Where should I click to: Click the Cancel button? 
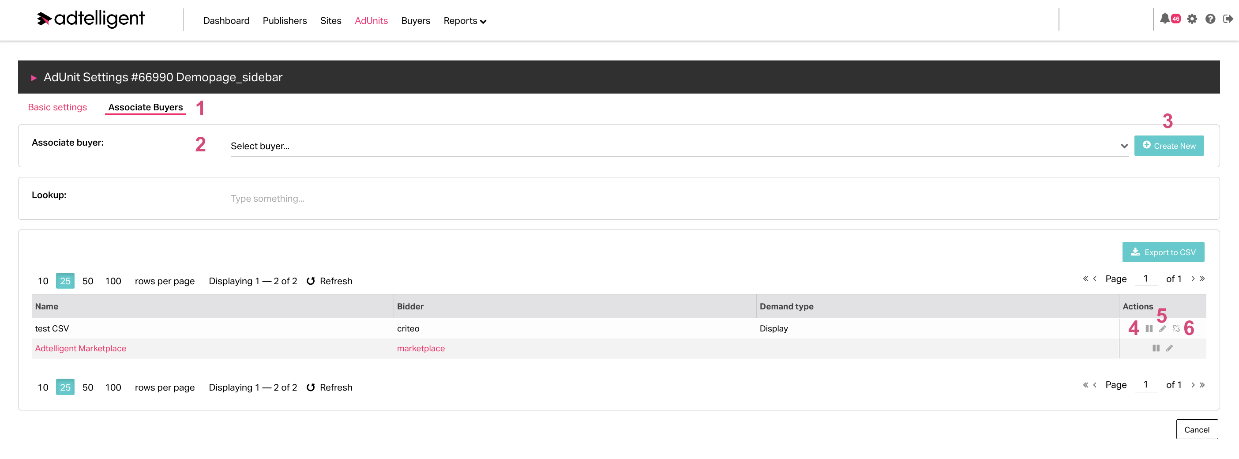(1197, 429)
